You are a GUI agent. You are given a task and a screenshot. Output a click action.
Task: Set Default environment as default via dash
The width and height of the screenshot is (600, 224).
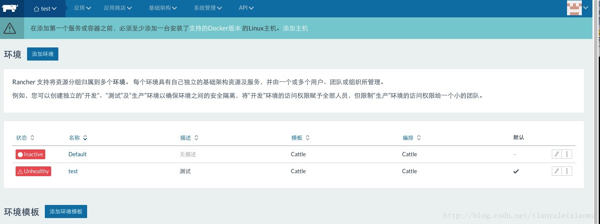point(515,155)
